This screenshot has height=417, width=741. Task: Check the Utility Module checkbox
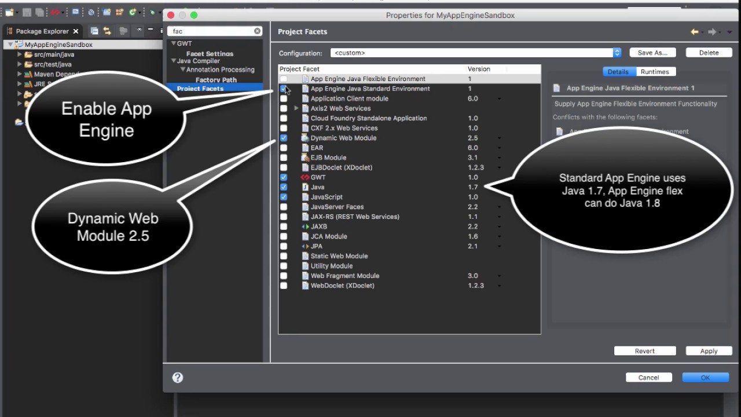point(284,266)
